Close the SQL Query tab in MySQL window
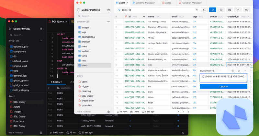Image resolution: width=259 pixels, height=136 pixels. click(66, 21)
